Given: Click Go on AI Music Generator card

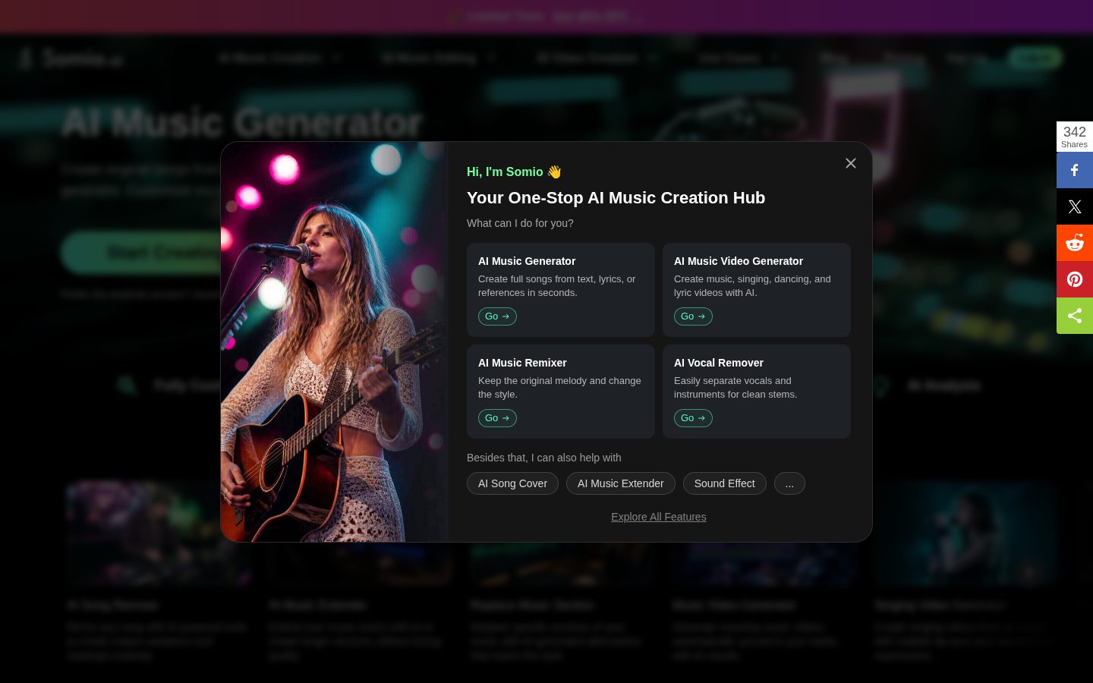Looking at the screenshot, I should 497,316.
